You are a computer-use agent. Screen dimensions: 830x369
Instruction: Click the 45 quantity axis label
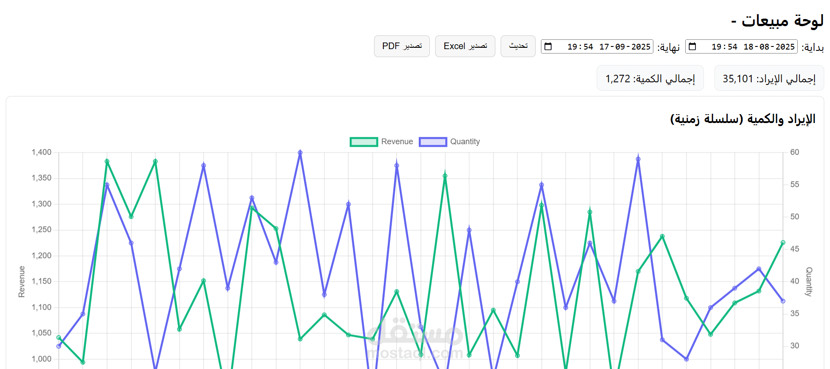(795, 249)
